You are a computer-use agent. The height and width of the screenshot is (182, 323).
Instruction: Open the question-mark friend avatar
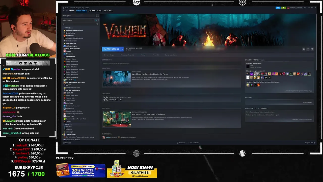click(269, 78)
